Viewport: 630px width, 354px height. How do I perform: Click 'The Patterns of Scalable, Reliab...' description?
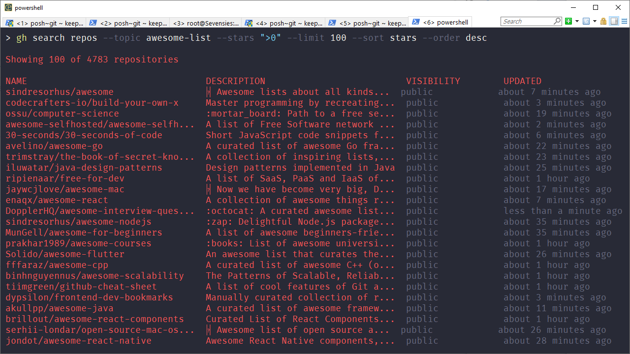[300, 276]
